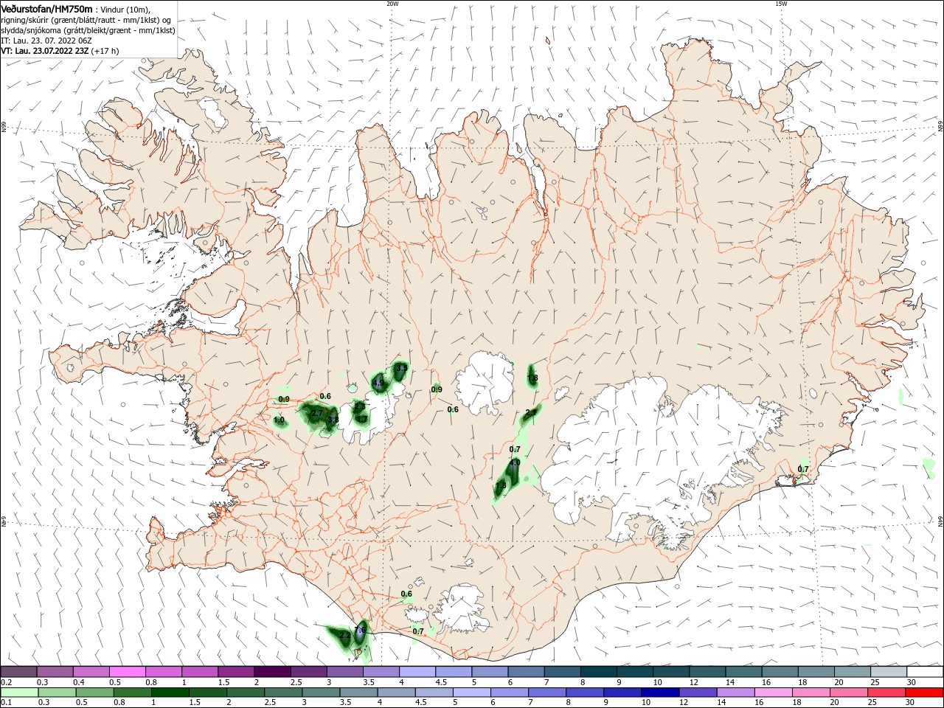Click the '15W' longitude label
Image resolution: width=944 pixels, height=708 pixels.
[x=781, y=3]
